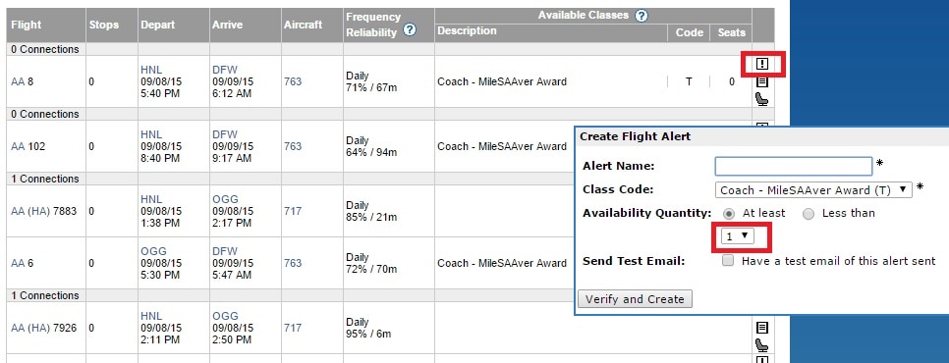
Task: Open aircraft 717 link for AA (HA) 7926
Action: click(293, 328)
